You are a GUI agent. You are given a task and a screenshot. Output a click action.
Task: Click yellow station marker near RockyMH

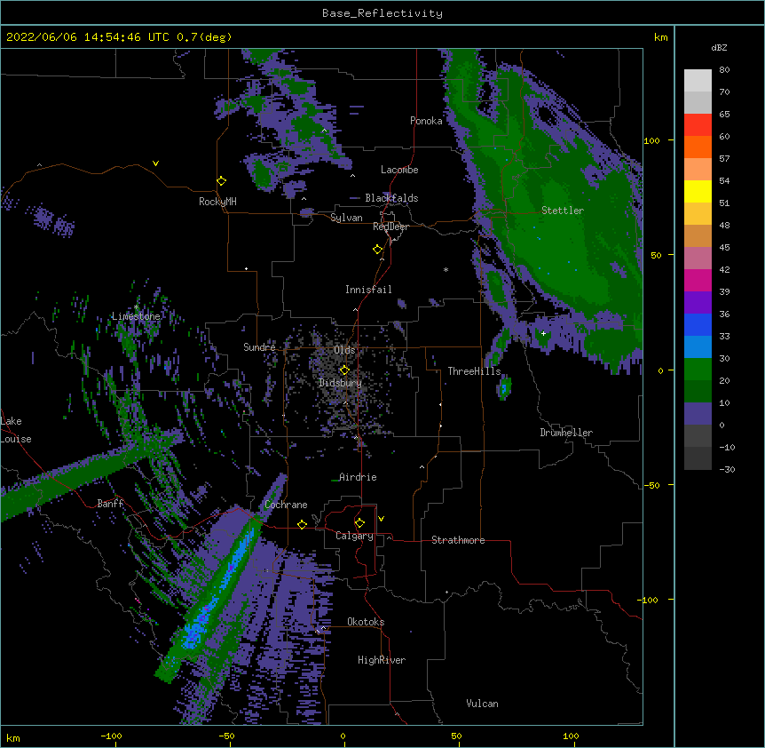coord(221,181)
